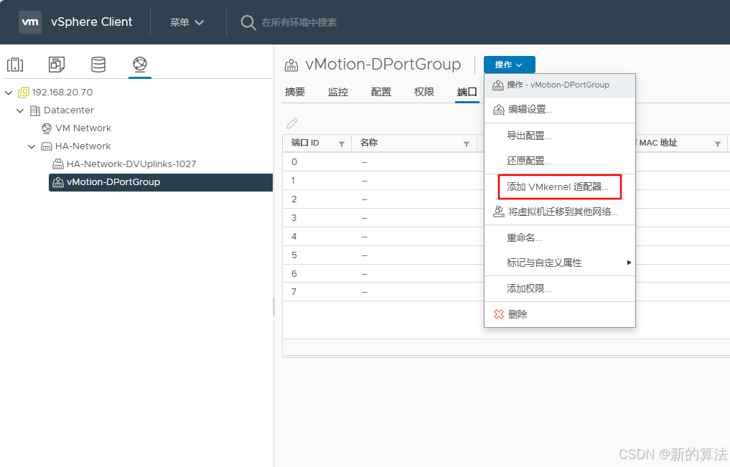Collapse the Datacenter tree node
This screenshot has width=730, height=467.
pos(20,110)
